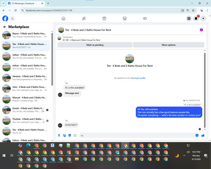Screen dimensions: 211x169
Task: Open the Chrome three-dot menu
Action: tap(207, 10)
